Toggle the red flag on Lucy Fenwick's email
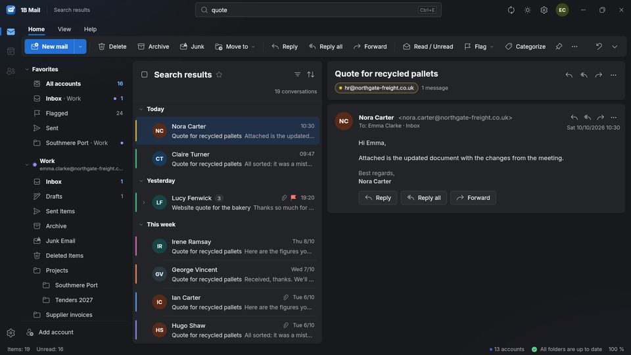The width and height of the screenshot is (631, 355). (x=293, y=198)
